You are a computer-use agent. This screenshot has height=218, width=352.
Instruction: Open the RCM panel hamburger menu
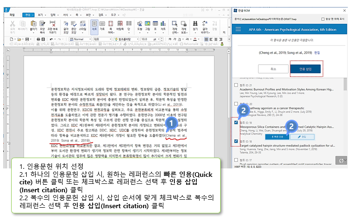click(x=239, y=29)
